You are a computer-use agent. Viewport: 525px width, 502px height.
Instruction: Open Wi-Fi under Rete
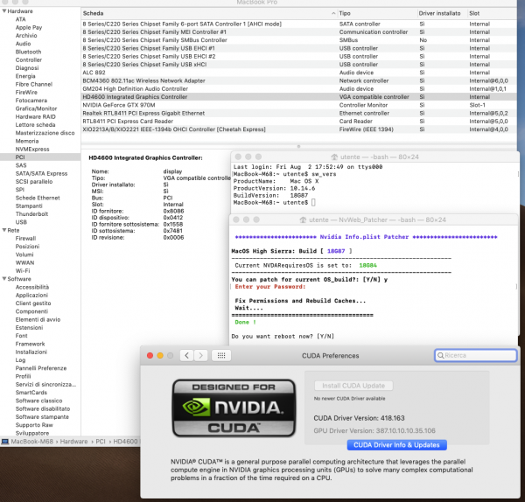pyautogui.click(x=23, y=271)
